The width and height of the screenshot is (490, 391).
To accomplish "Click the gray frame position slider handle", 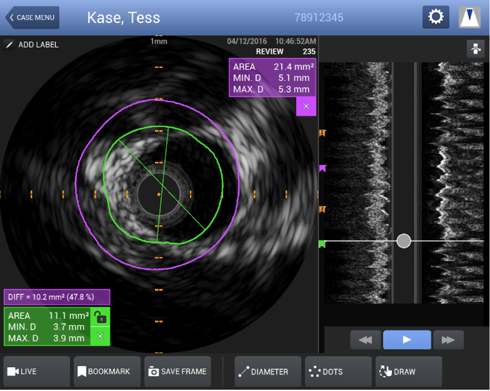I will (x=404, y=241).
